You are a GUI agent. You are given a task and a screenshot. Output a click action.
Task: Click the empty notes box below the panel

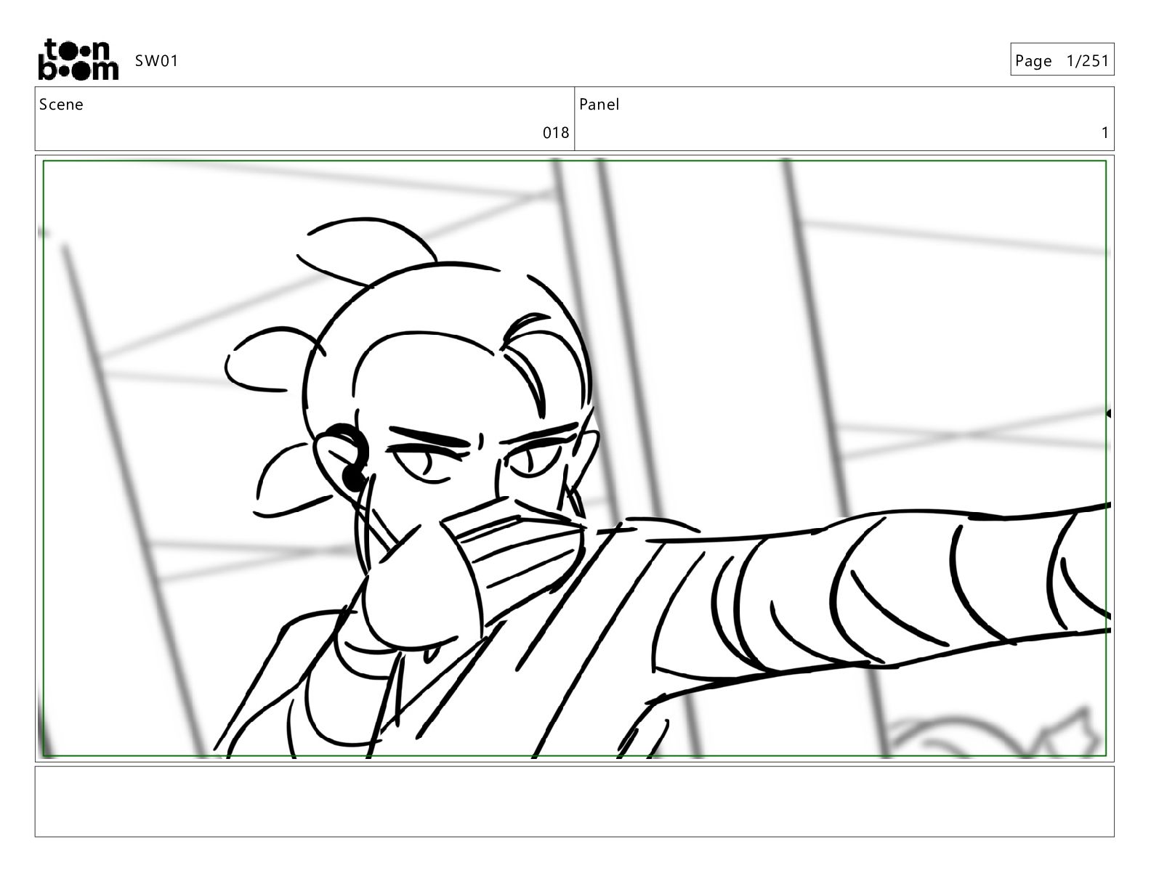pyautogui.click(x=574, y=801)
